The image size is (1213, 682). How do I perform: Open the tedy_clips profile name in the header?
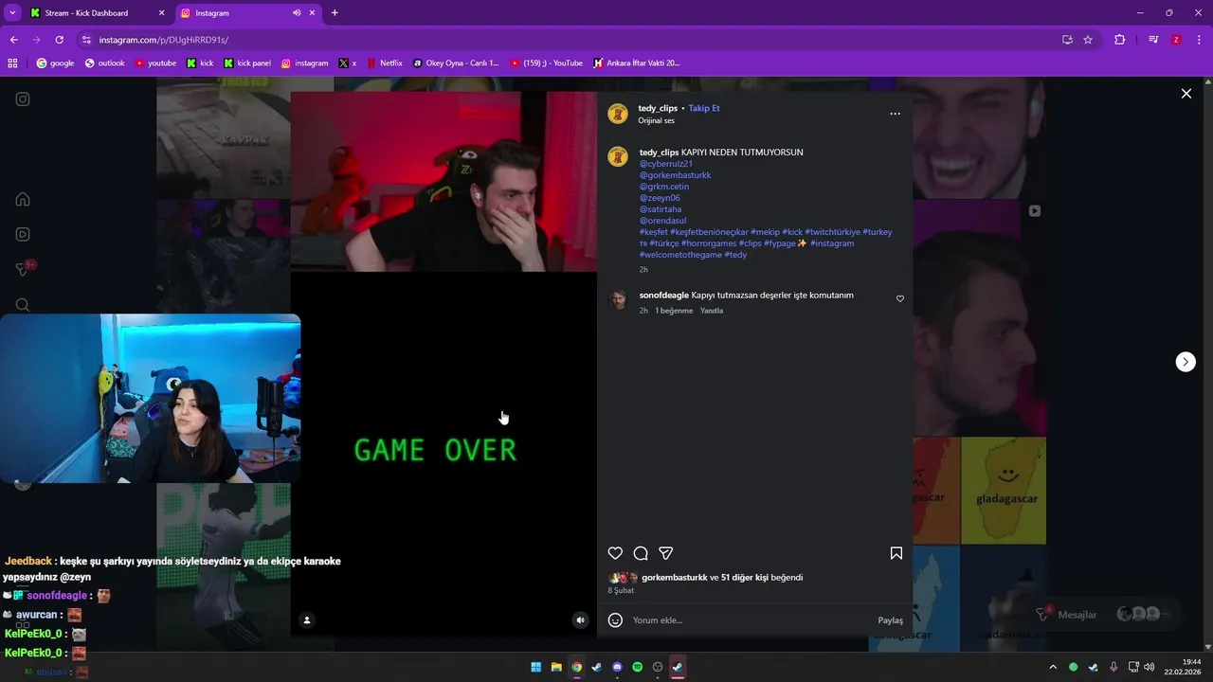(x=658, y=108)
